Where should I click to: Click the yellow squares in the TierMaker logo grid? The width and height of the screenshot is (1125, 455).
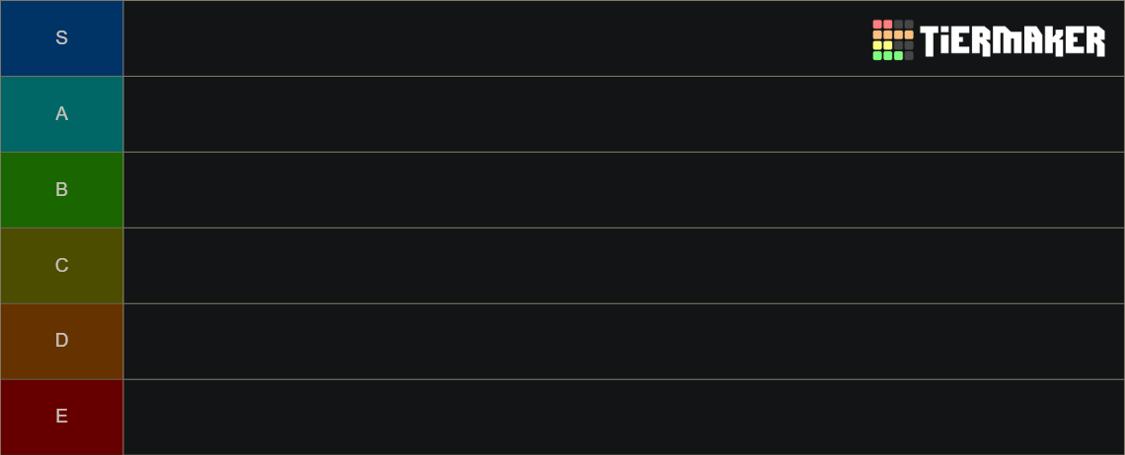click(882, 45)
